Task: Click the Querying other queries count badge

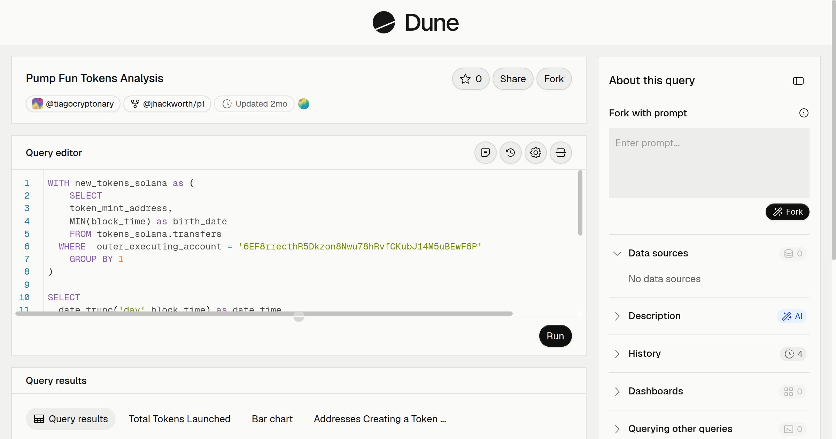Action: click(x=793, y=429)
